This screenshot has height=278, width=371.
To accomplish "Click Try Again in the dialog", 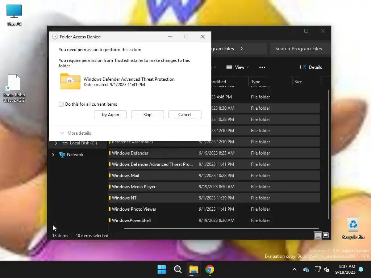I will 110,115.
